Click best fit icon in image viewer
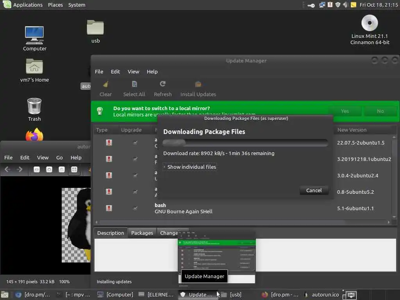This screenshot has height=300, width=400. pos(74,170)
